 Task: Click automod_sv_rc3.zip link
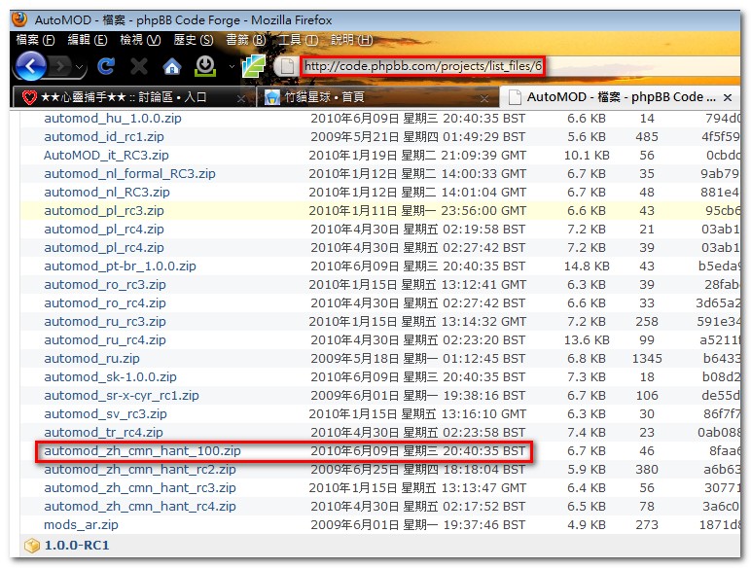(105, 414)
